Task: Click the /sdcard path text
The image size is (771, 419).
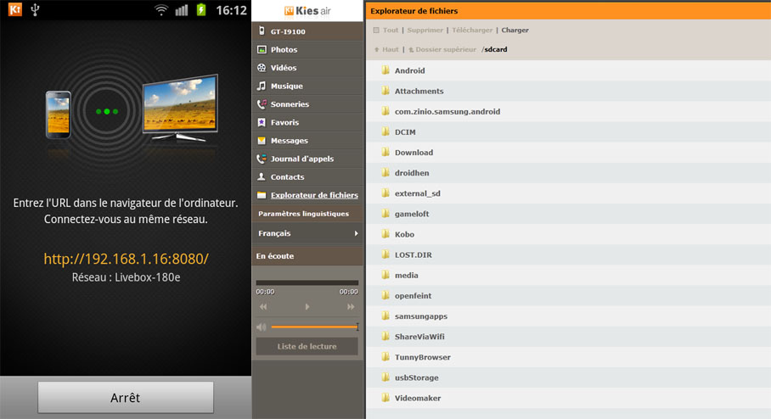Action: pyautogui.click(x=494, y=49)
